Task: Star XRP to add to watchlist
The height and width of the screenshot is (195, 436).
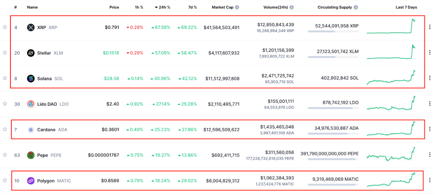Action: click(x=5, y=27)
